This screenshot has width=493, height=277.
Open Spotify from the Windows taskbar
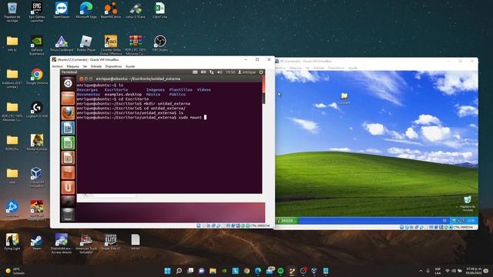point(280,271)
